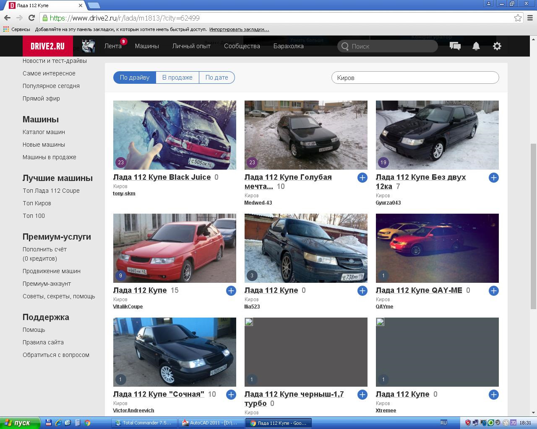This screenshot has width=537, height=429.
Task: Open the Black Juice car photo thumbnail
Action: tap(175, 135)
